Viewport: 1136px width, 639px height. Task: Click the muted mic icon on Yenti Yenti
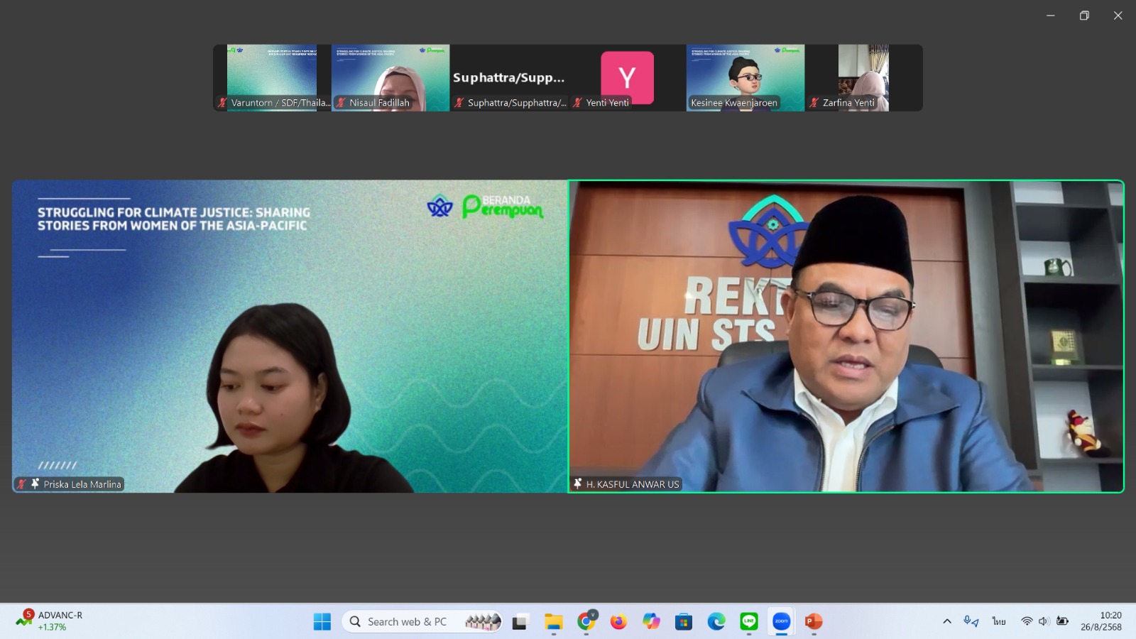click(x=578, y=103)
